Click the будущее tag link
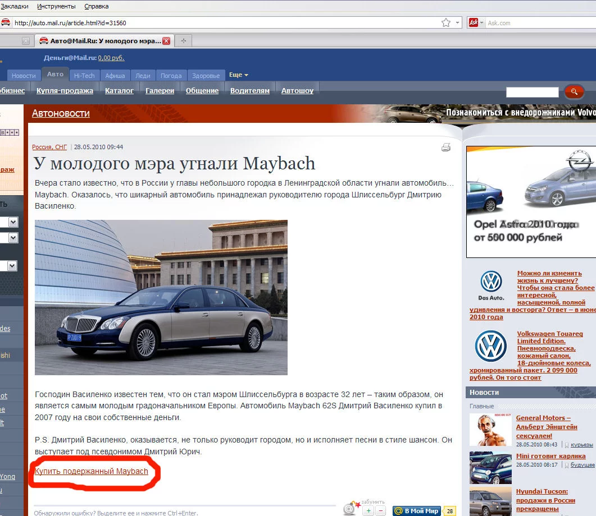The height and width of the screenshot is (516, 596). pyautogui.click(x=583, y=465)
